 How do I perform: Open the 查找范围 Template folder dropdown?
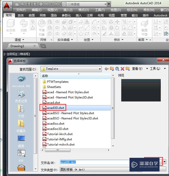pyautogui.click(x=71, y=69)
